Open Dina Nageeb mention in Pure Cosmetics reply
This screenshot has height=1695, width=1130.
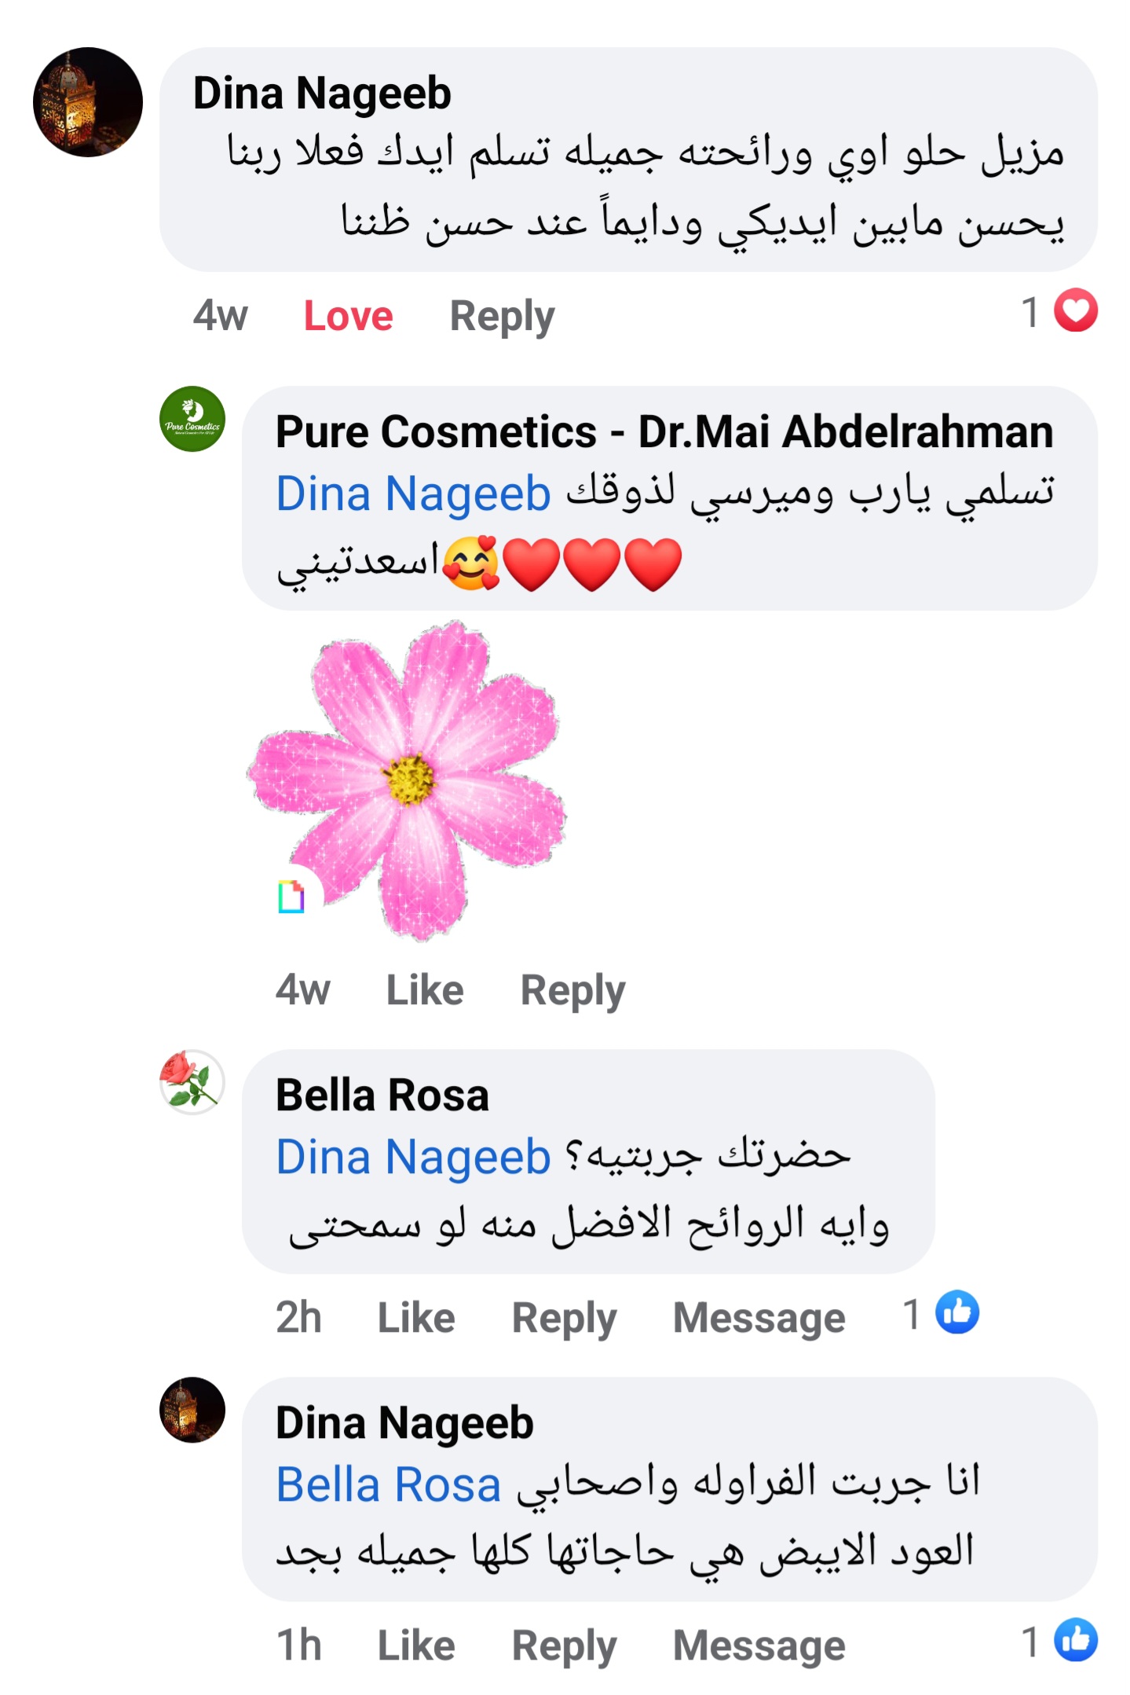tap(413, 494)
